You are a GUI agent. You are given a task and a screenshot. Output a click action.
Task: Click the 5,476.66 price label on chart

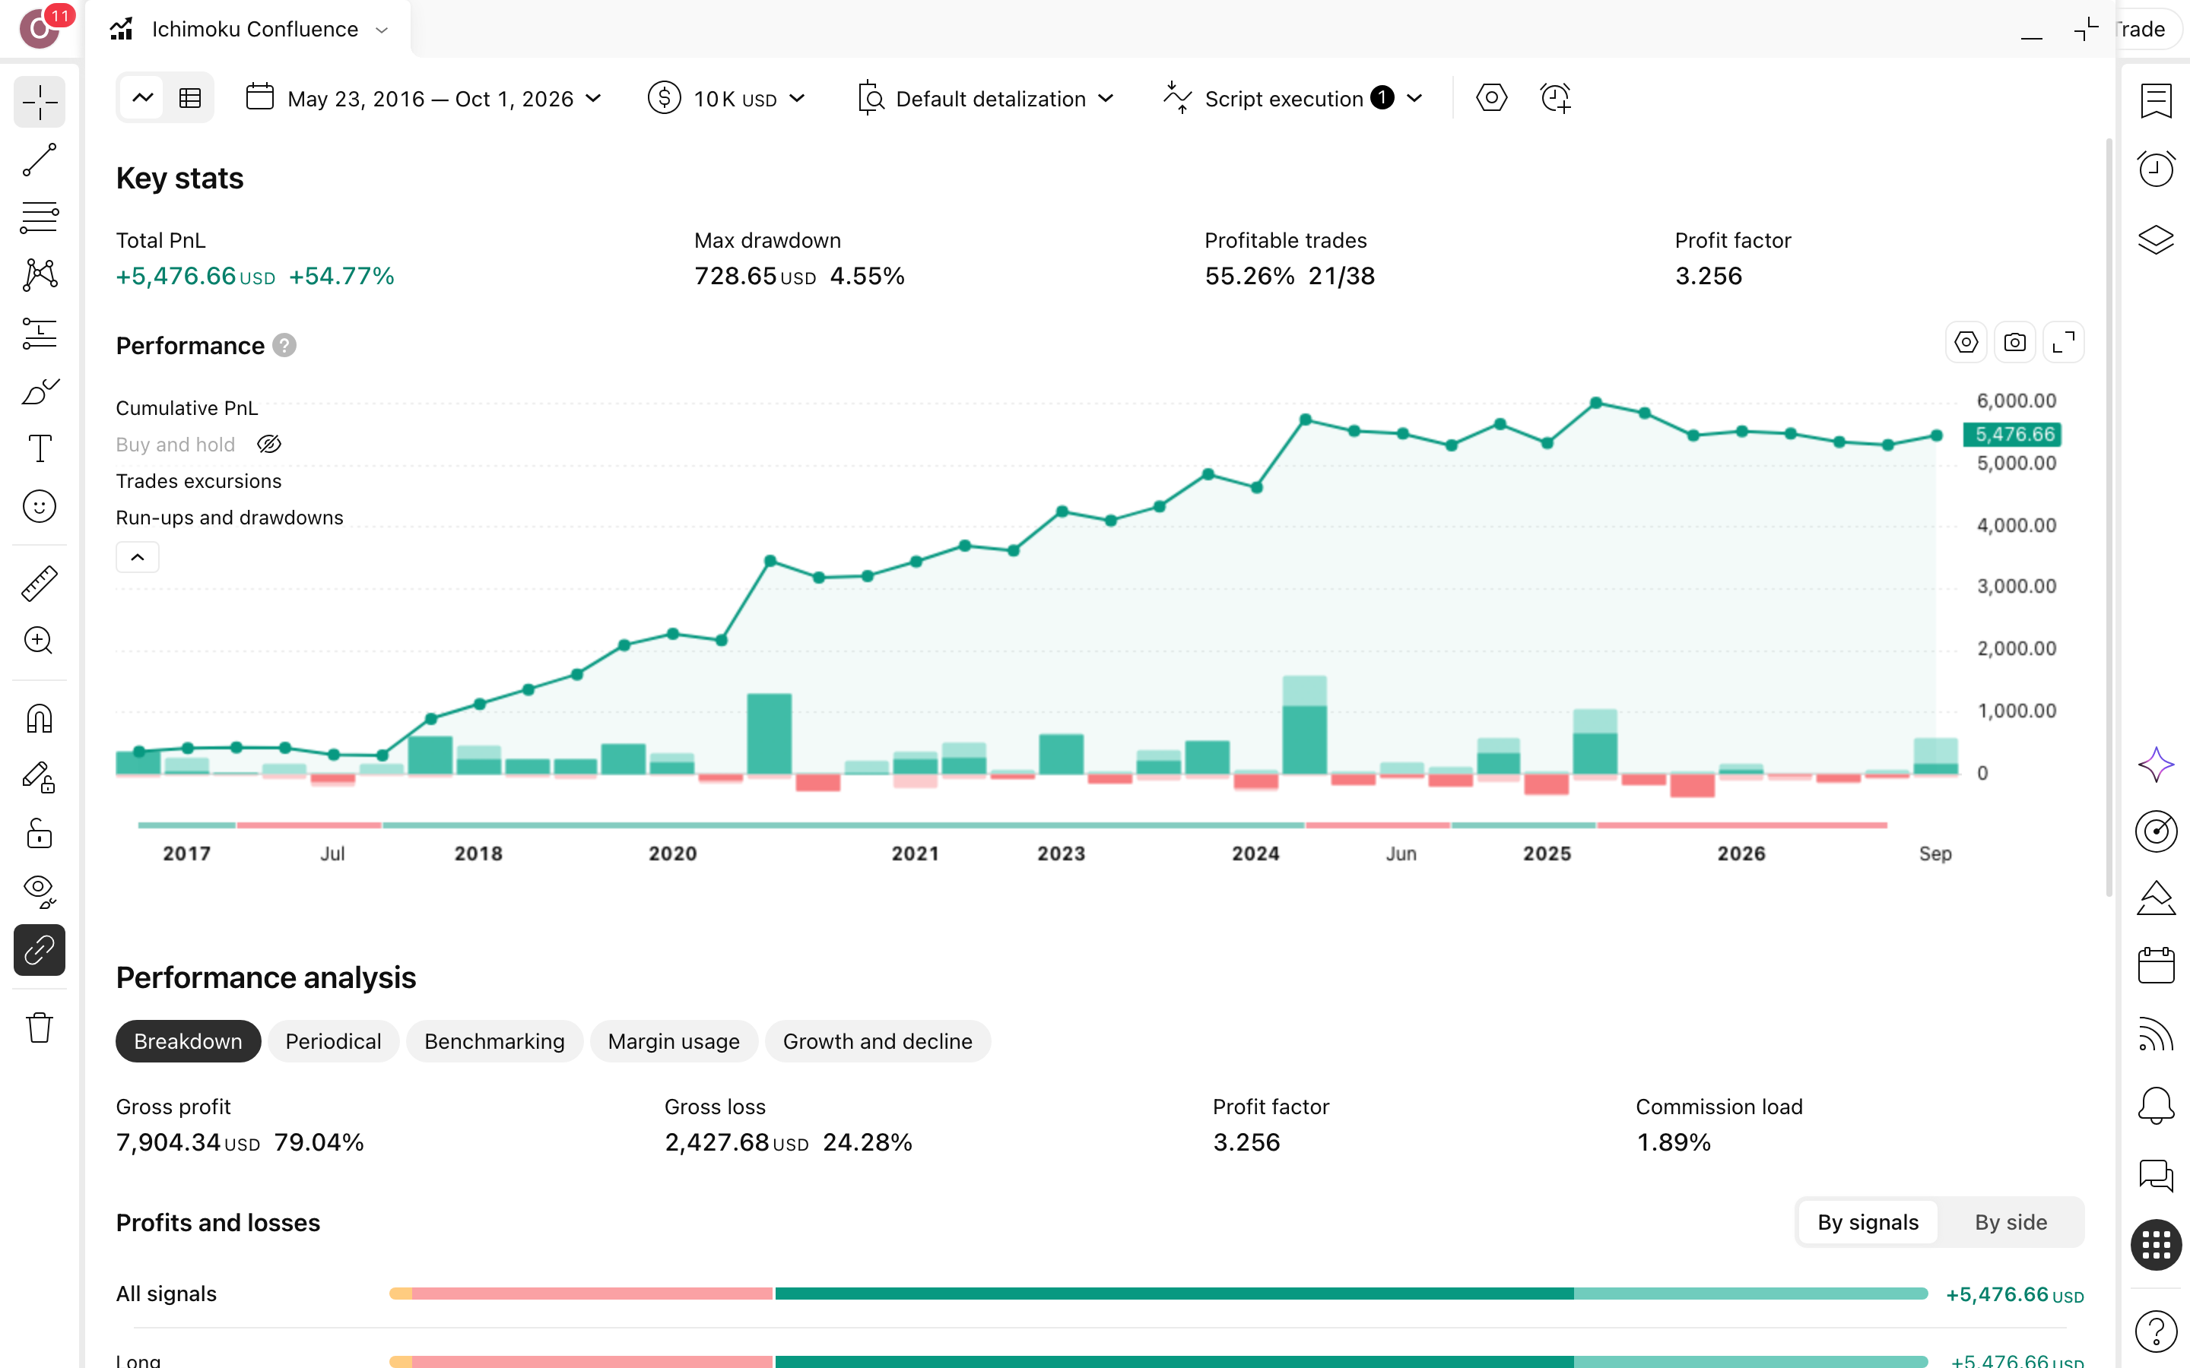[2013, 434]
